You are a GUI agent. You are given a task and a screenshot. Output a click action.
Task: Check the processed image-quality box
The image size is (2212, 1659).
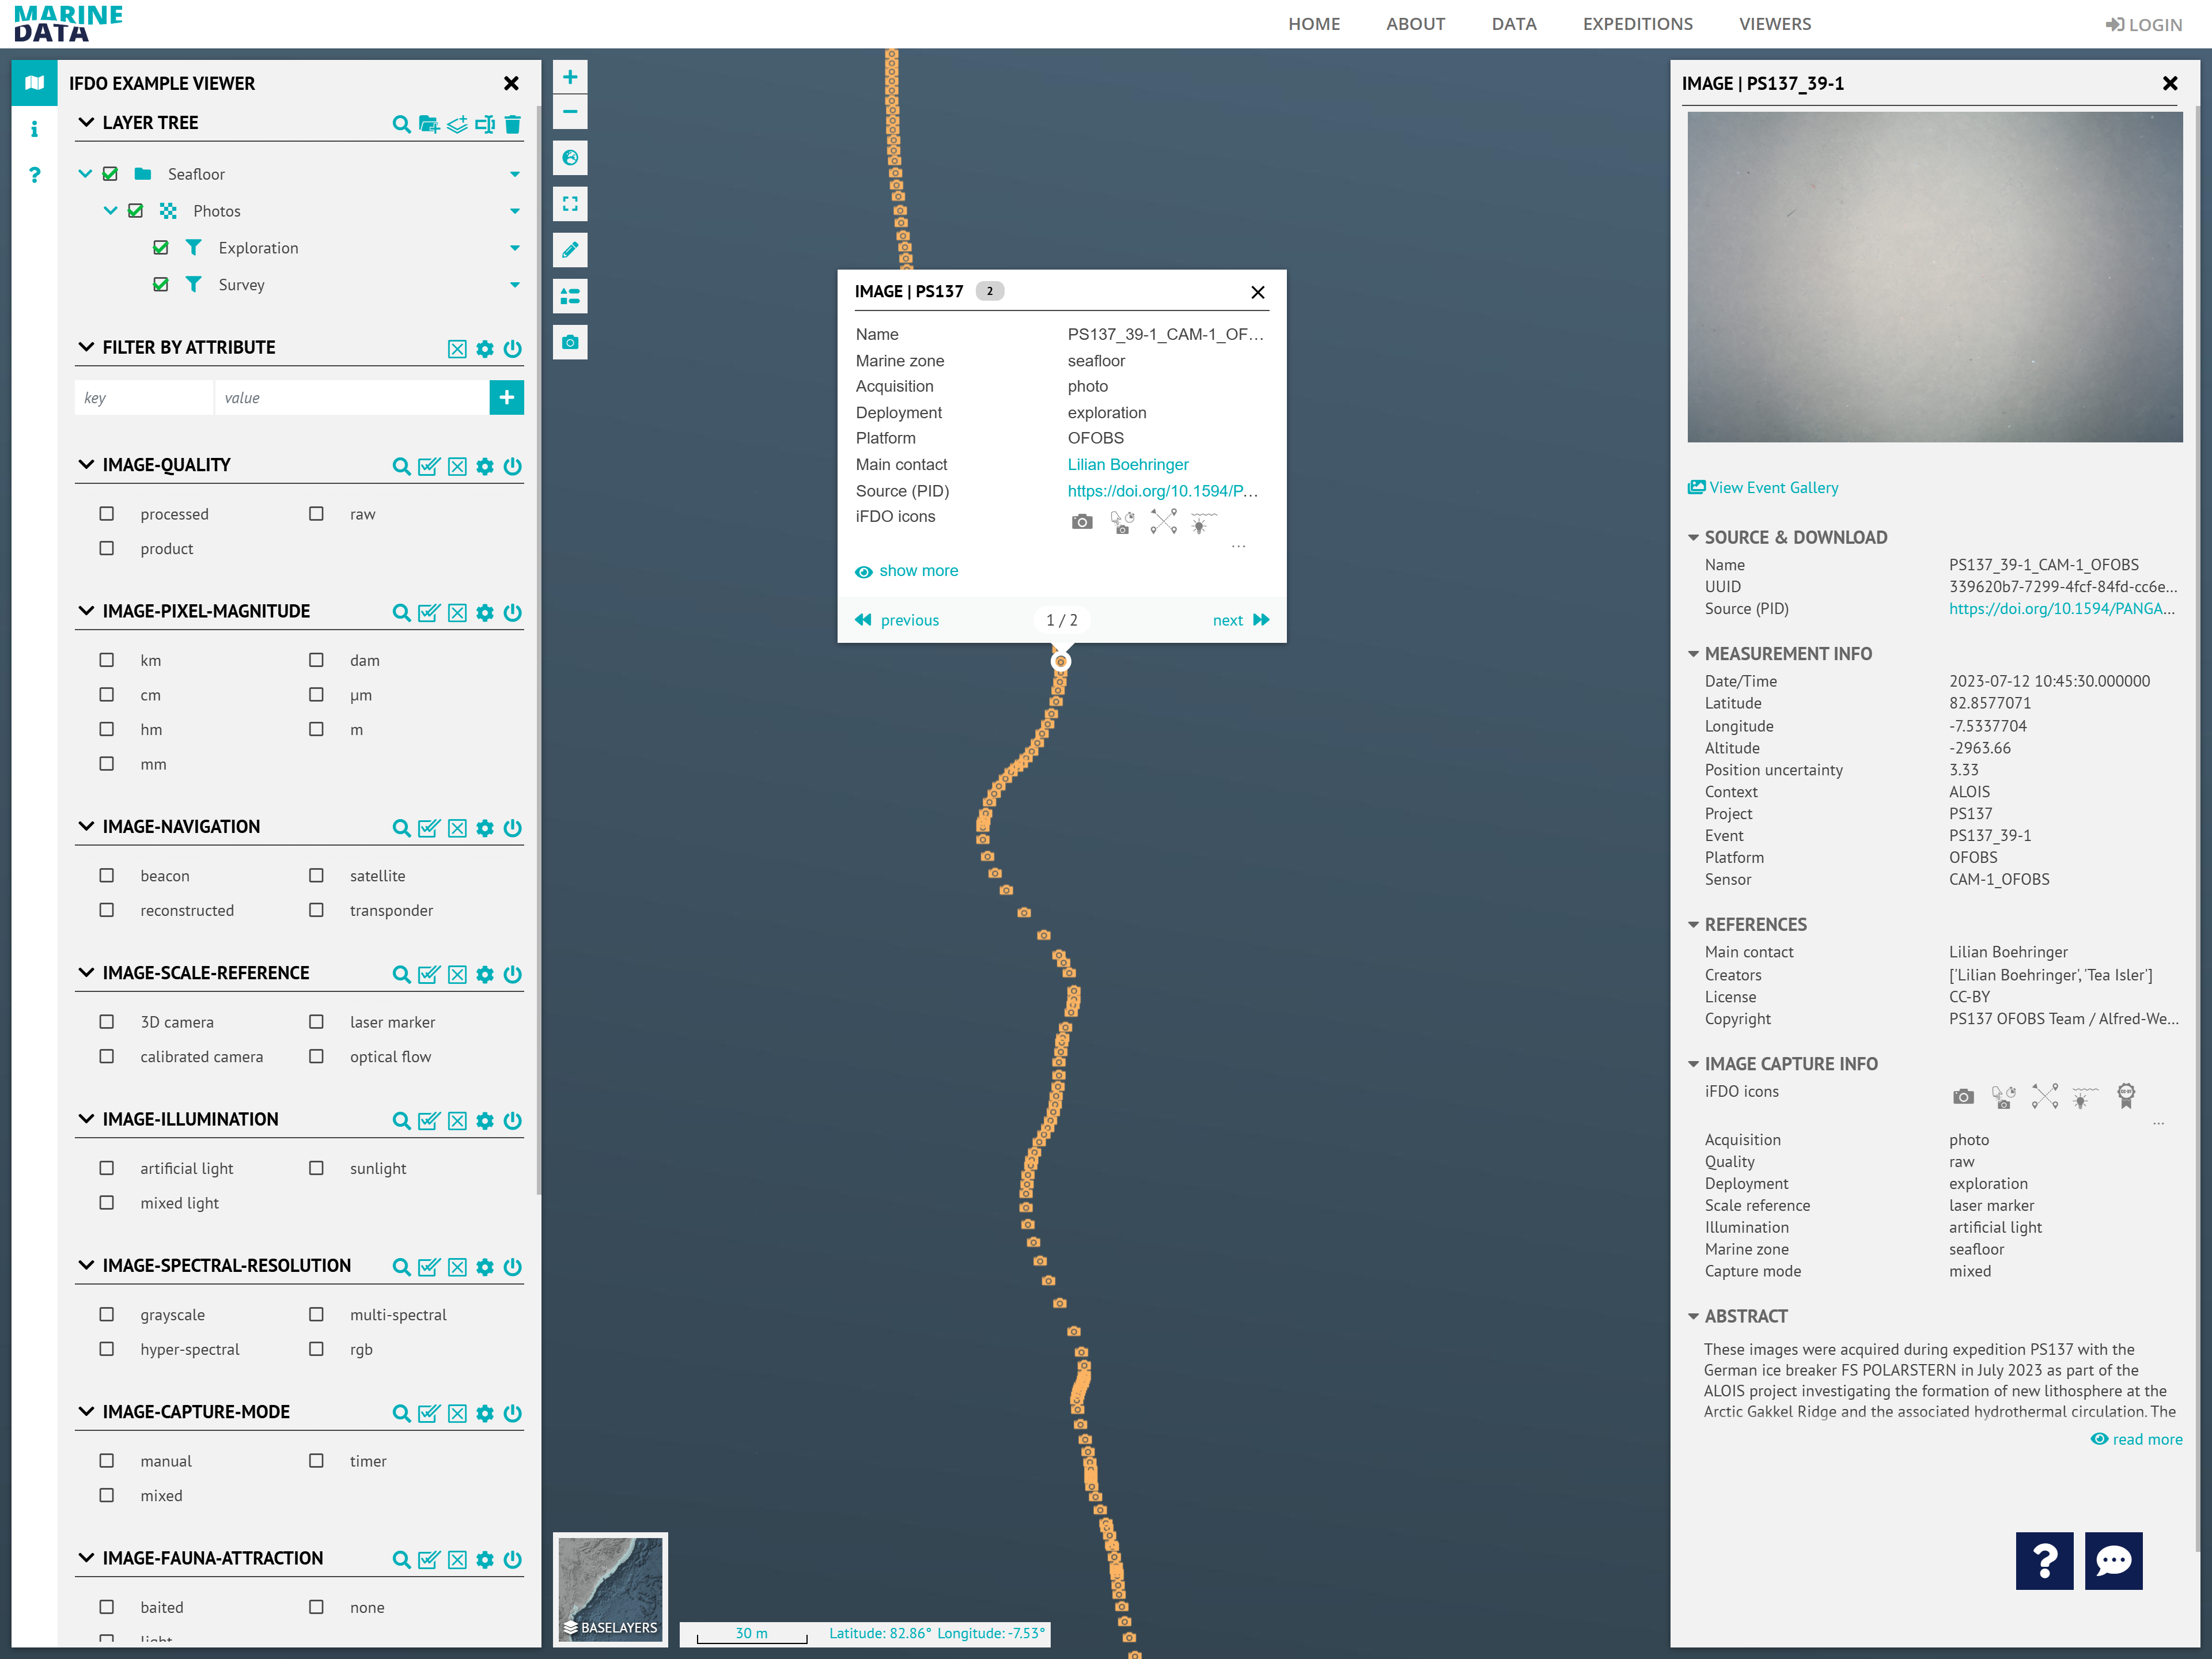[x=107, y=513]
